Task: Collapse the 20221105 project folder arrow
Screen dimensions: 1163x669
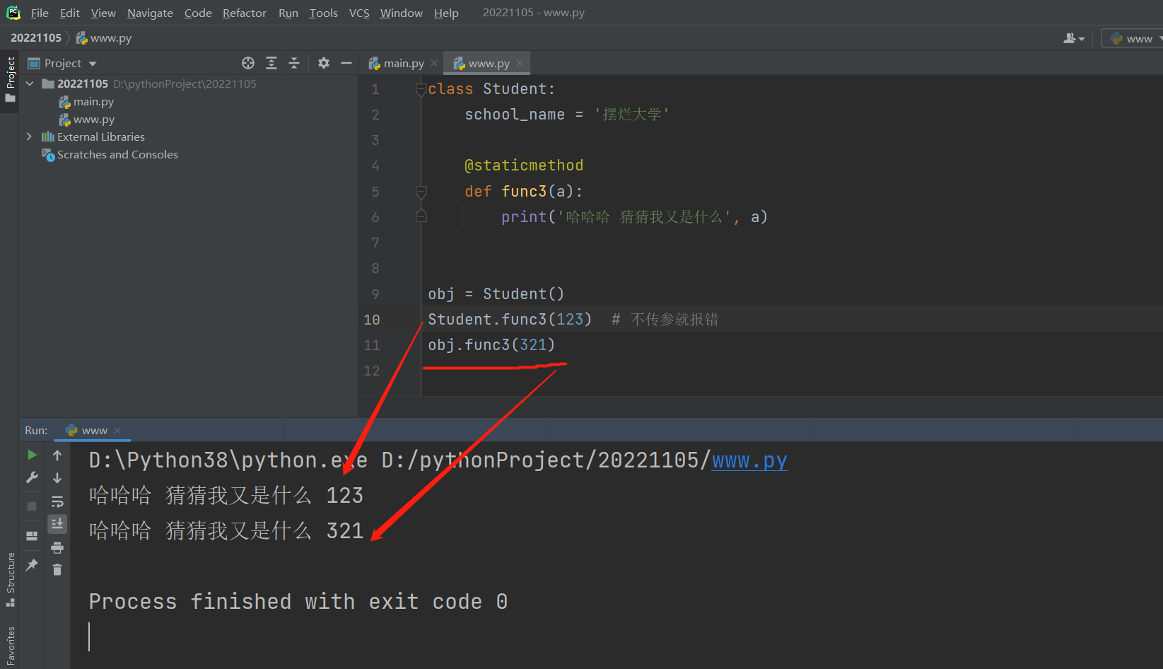Action: click(30, 83)
